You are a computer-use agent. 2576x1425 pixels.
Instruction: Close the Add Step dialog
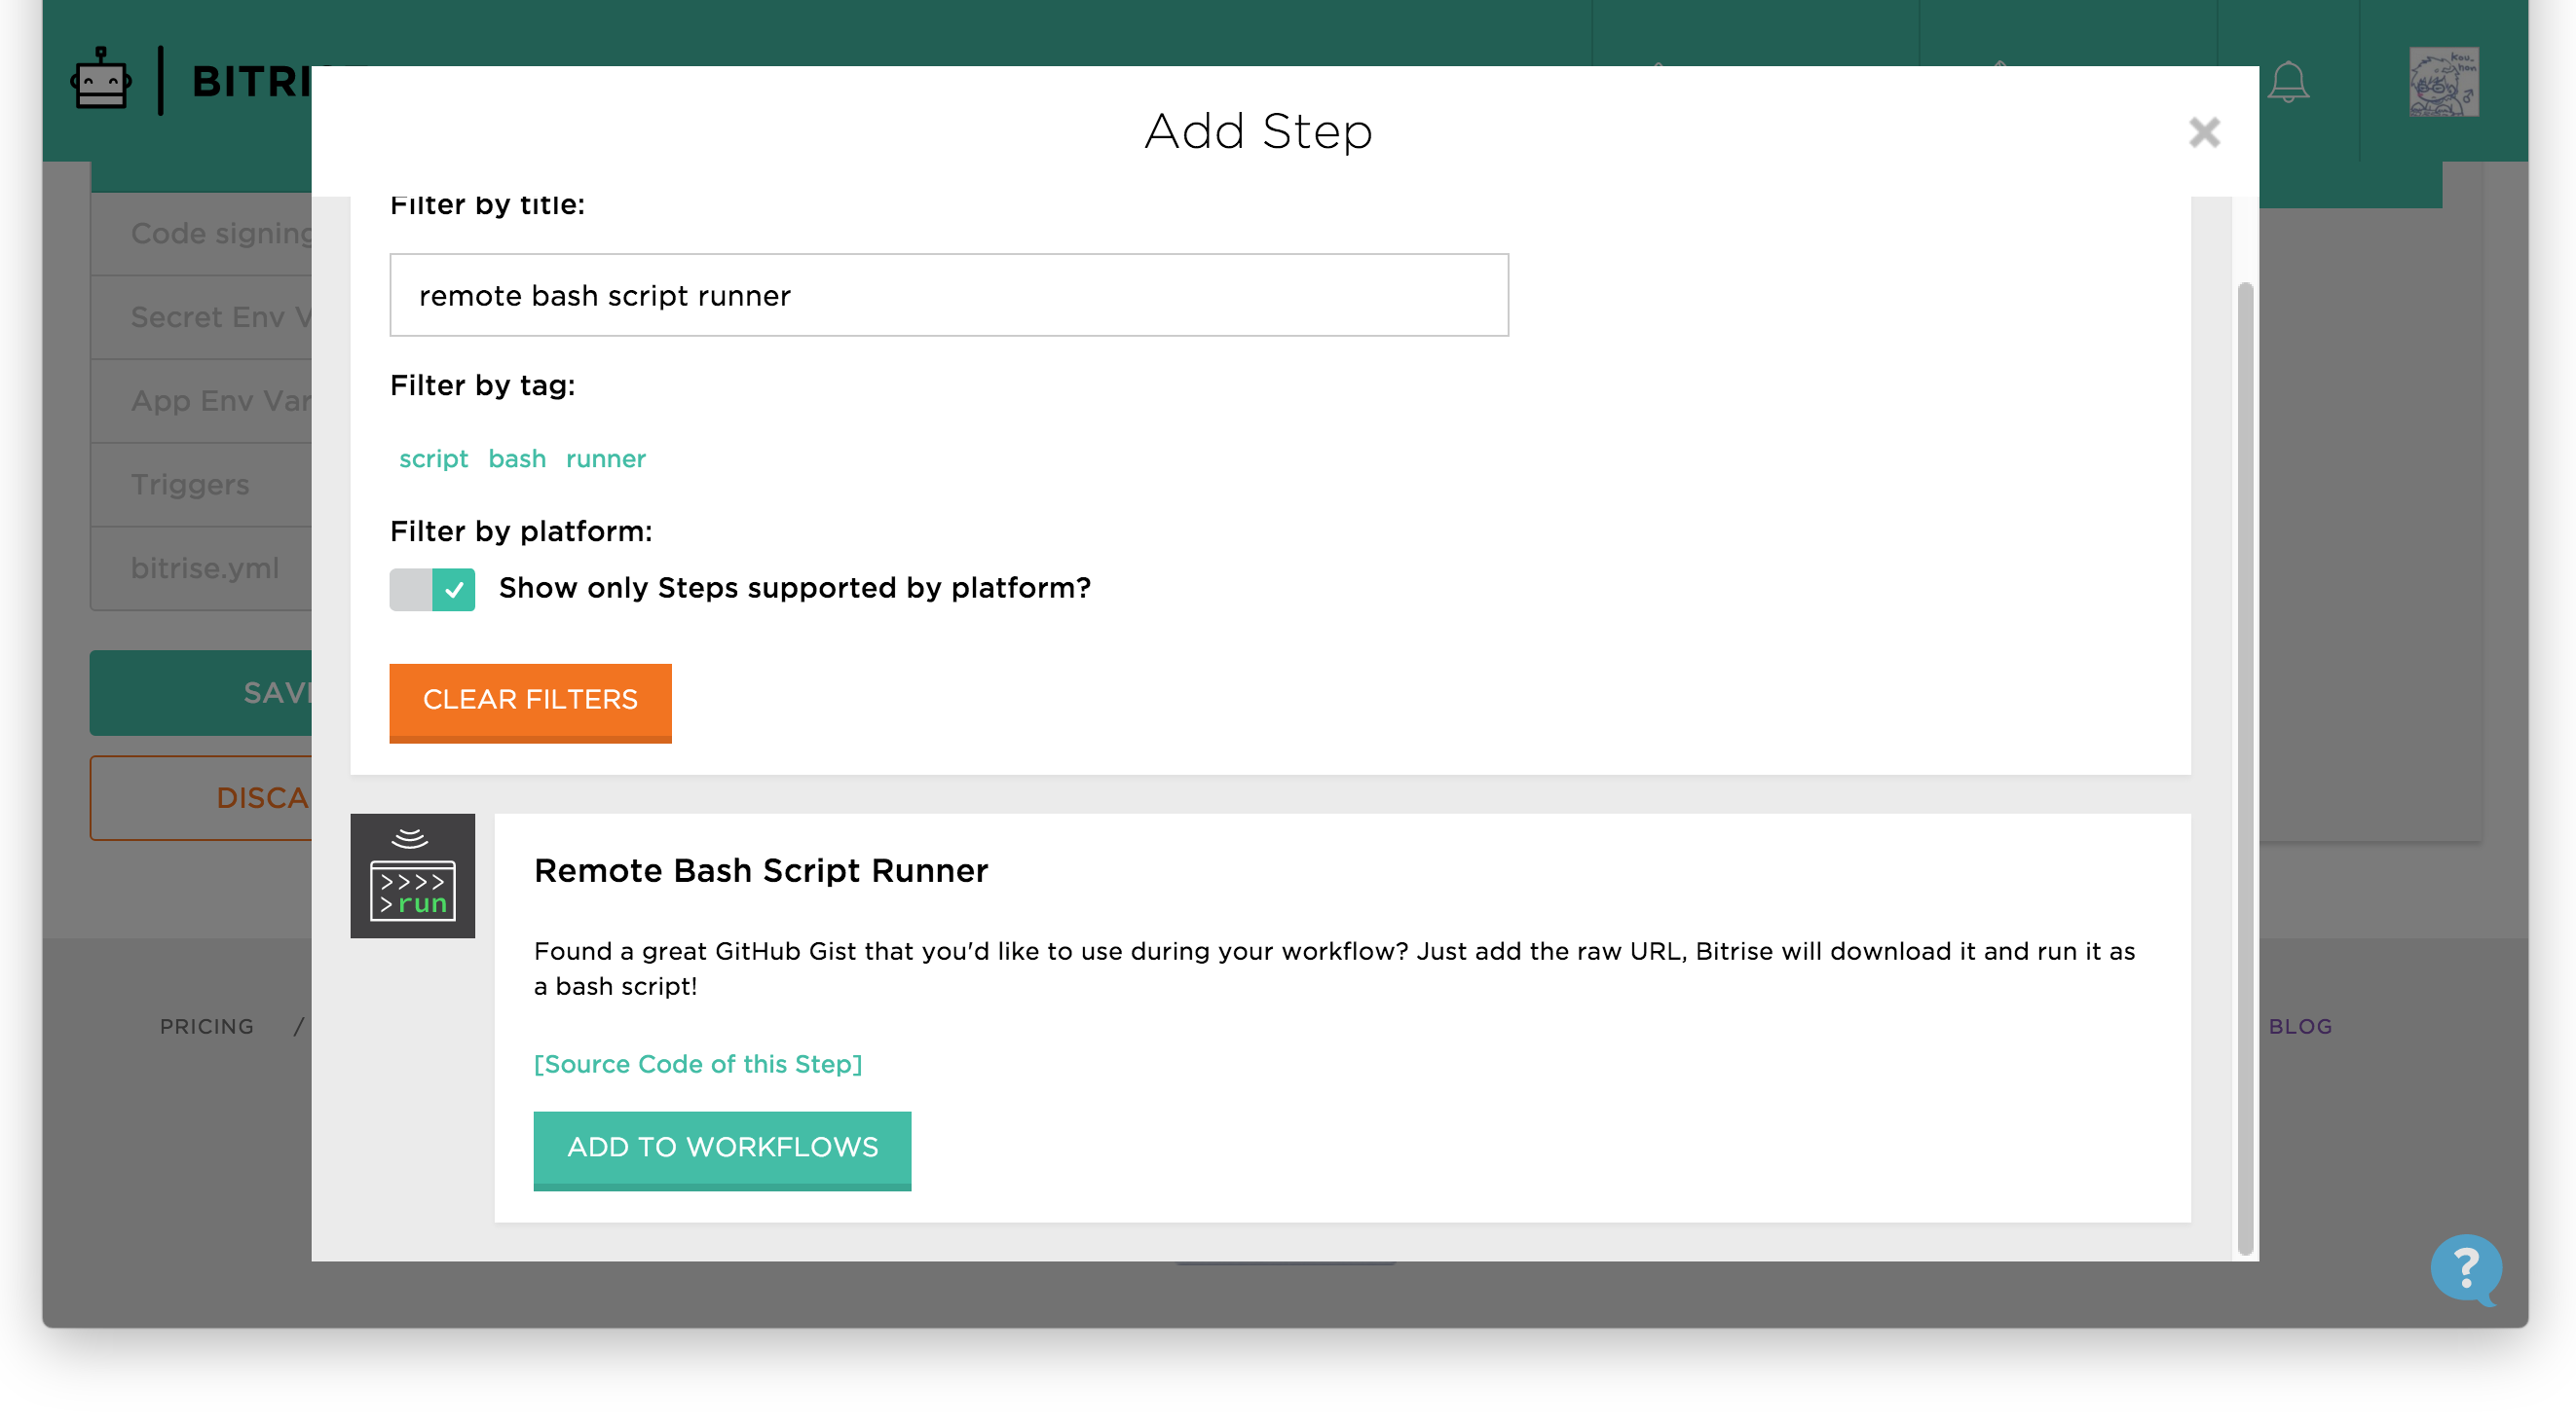(2203, 132)
